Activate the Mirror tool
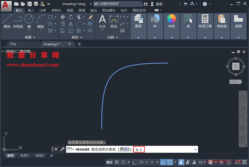Image resolution: width=249 pixels, height=167 pixels. tap(71, 24)
